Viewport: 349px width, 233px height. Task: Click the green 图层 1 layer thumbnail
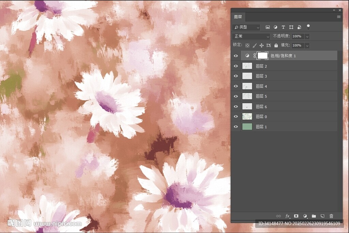click(247, 127)
